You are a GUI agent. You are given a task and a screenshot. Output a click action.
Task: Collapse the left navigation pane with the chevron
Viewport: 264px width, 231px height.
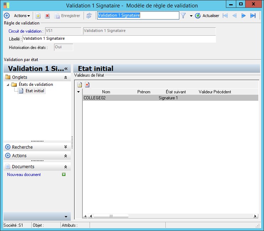[x=66, y=68]
